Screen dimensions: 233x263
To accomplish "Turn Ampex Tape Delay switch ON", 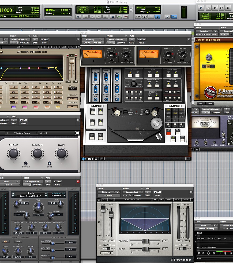I will [x=176, y=86].
